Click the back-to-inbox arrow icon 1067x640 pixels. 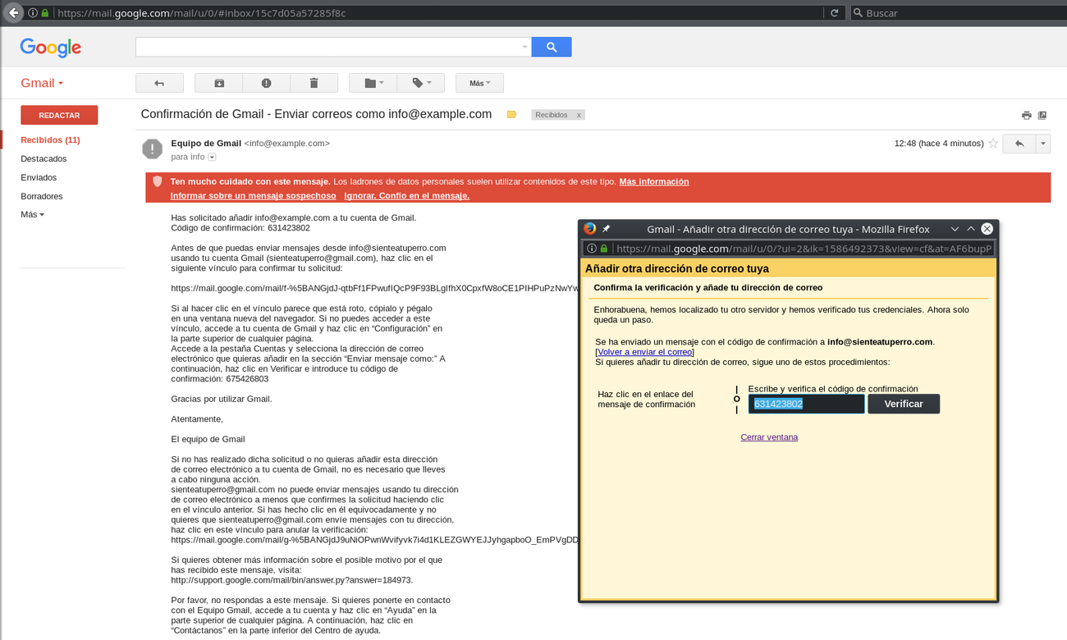click(159, 83)
